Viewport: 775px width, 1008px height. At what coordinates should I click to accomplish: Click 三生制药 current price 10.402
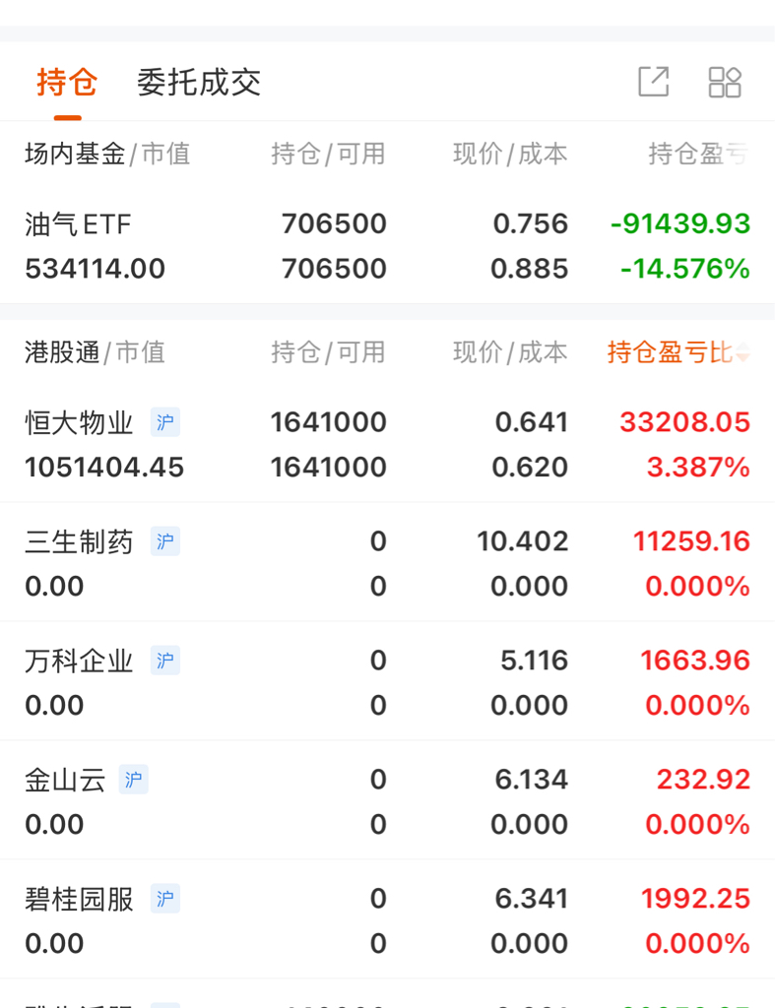click(522, 541)
